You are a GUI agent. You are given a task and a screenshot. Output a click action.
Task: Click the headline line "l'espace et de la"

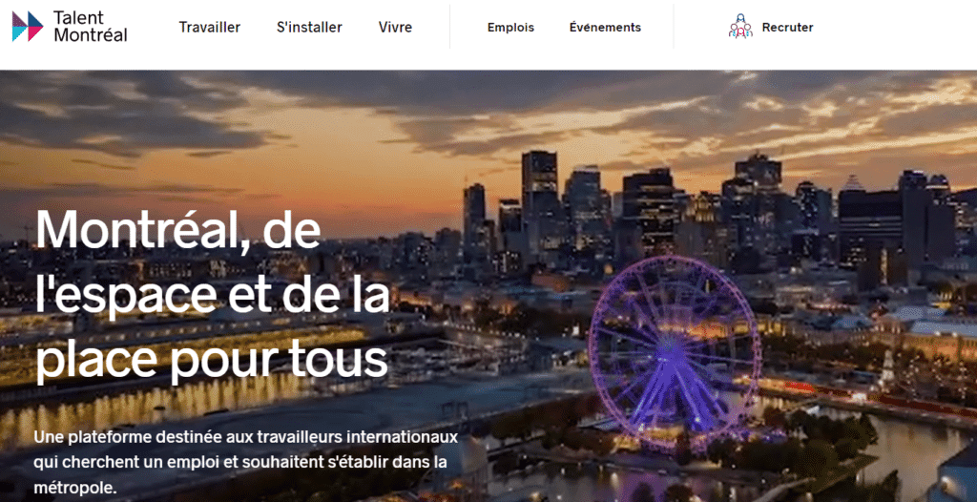(x=213, y=295)
